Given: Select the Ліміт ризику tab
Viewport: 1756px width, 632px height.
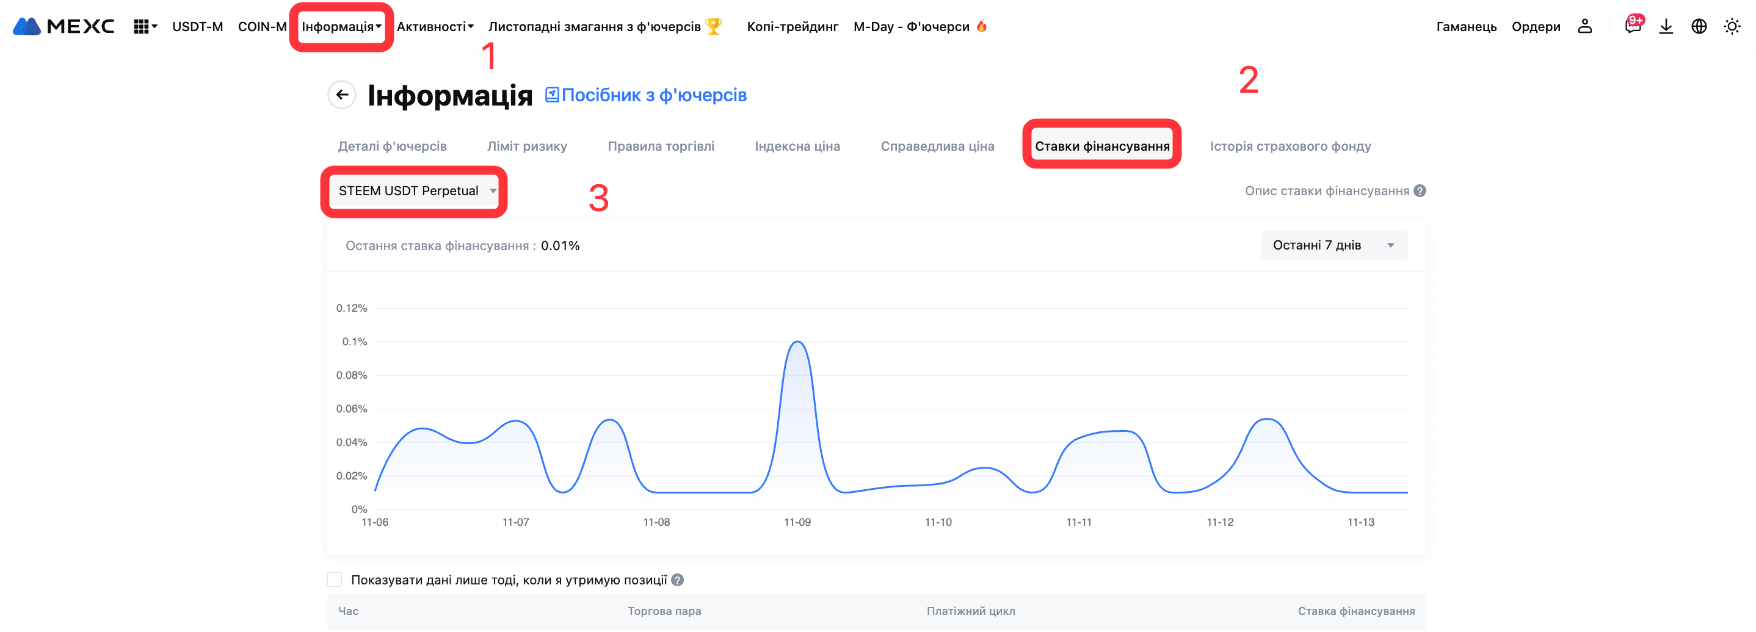Looking at the screenshot, I should [527, 146].
